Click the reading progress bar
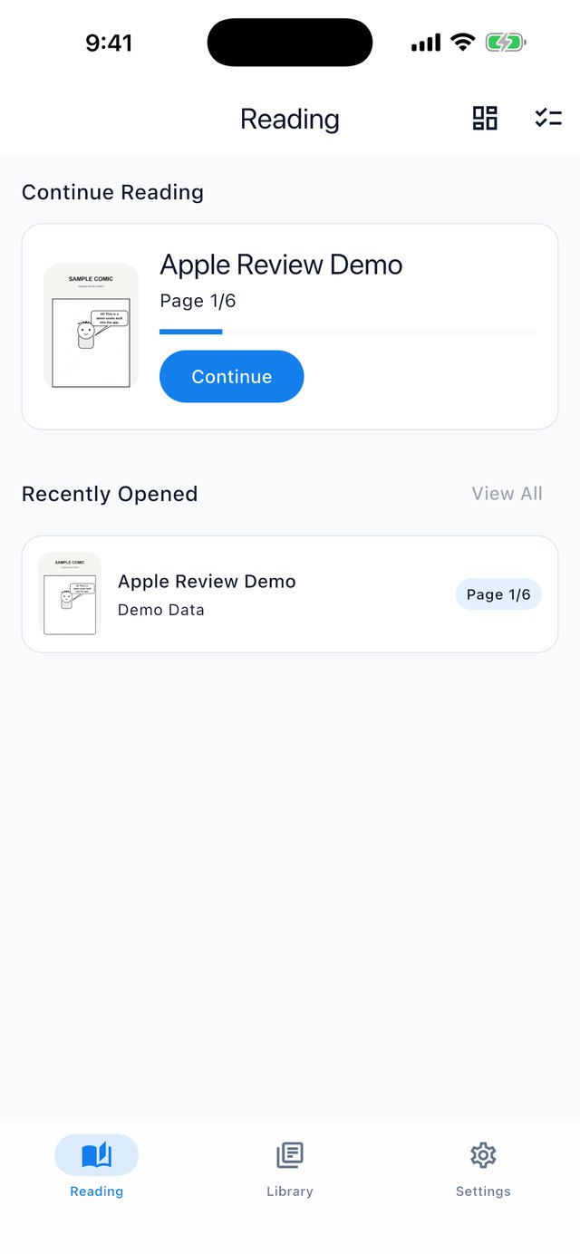580x1254 pixels. (x=348, y=332)
